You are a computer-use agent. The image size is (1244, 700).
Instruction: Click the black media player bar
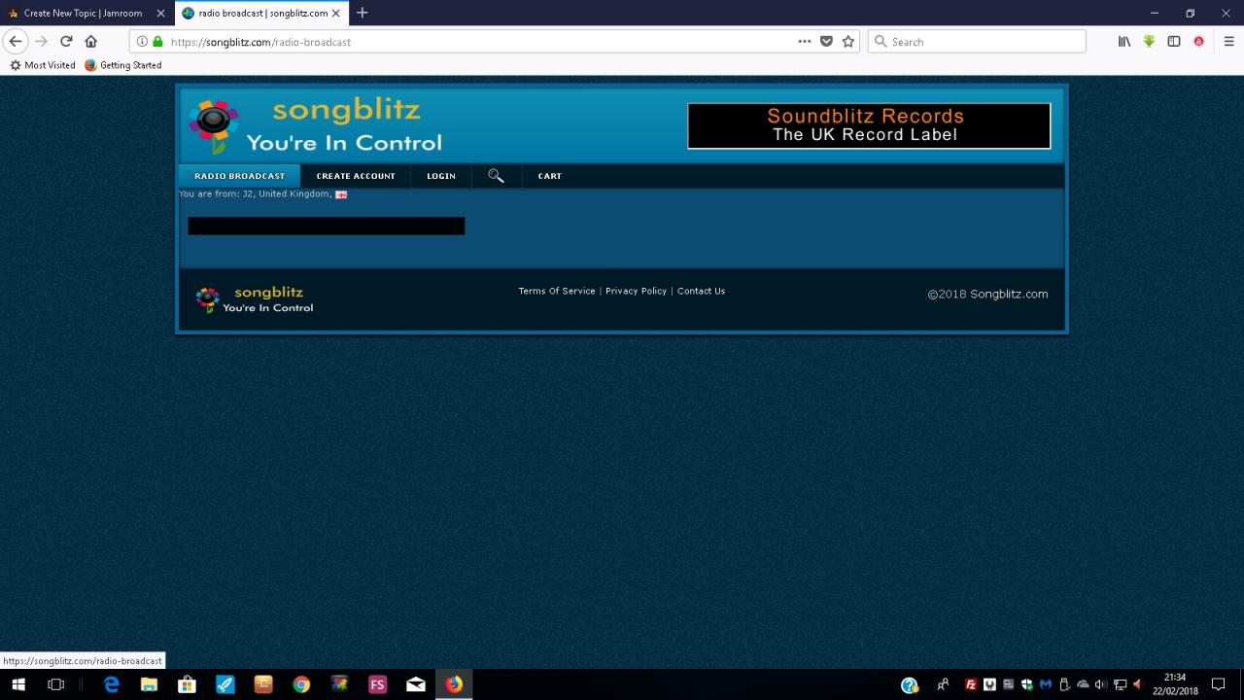tap(327, 226)
